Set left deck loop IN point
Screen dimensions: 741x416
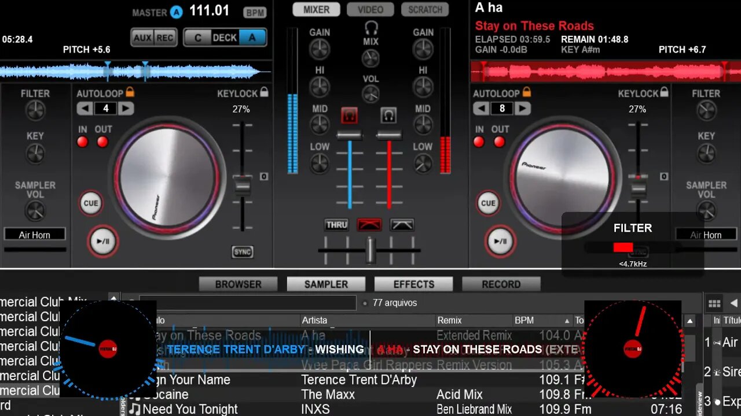point(83,142)
